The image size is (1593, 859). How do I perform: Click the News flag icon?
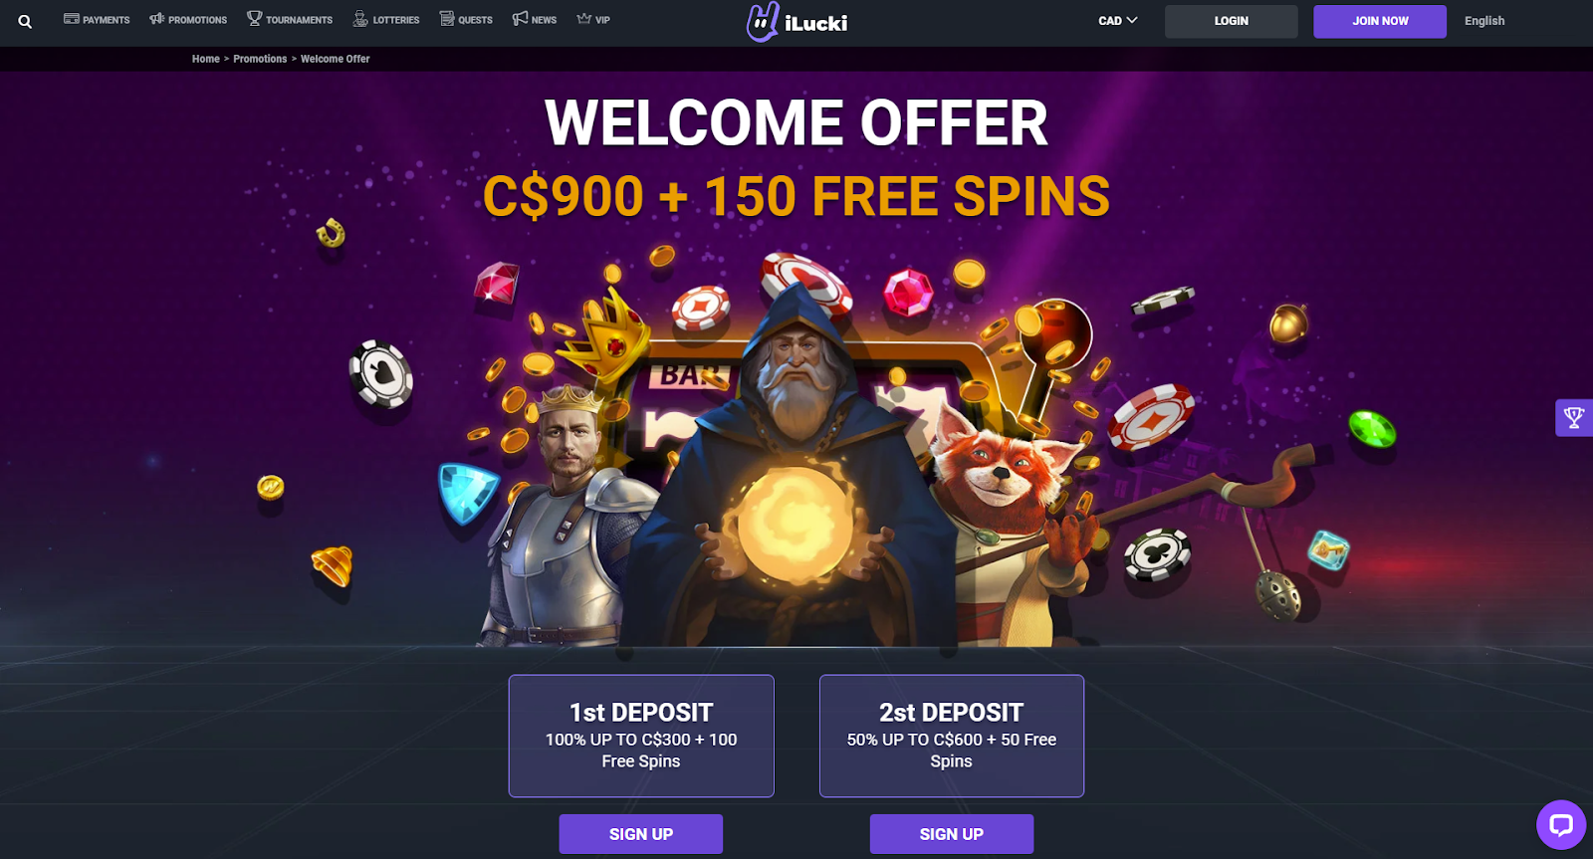coord(520,18)
